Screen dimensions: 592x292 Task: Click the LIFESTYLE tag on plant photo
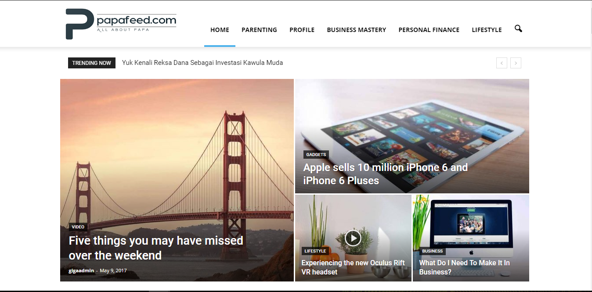coord(315,251)
